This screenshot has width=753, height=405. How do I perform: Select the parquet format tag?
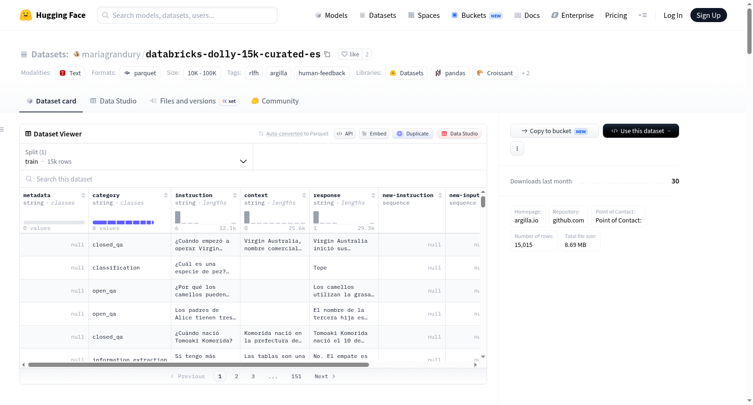point(140,73)
